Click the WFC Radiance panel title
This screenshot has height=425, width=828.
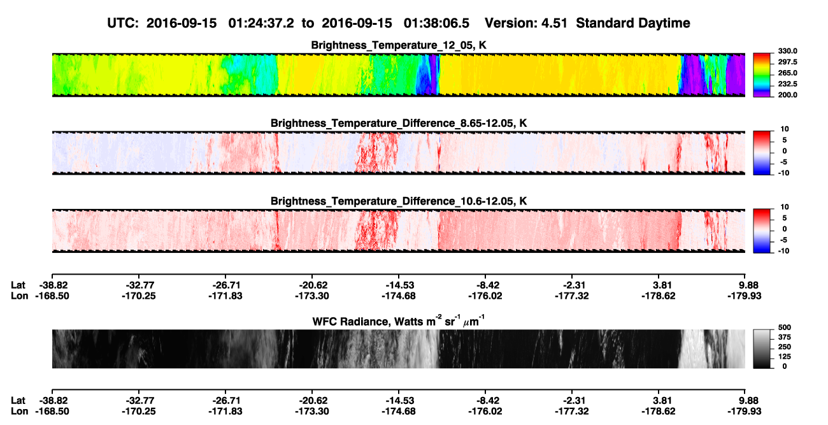tap(399, 321)
